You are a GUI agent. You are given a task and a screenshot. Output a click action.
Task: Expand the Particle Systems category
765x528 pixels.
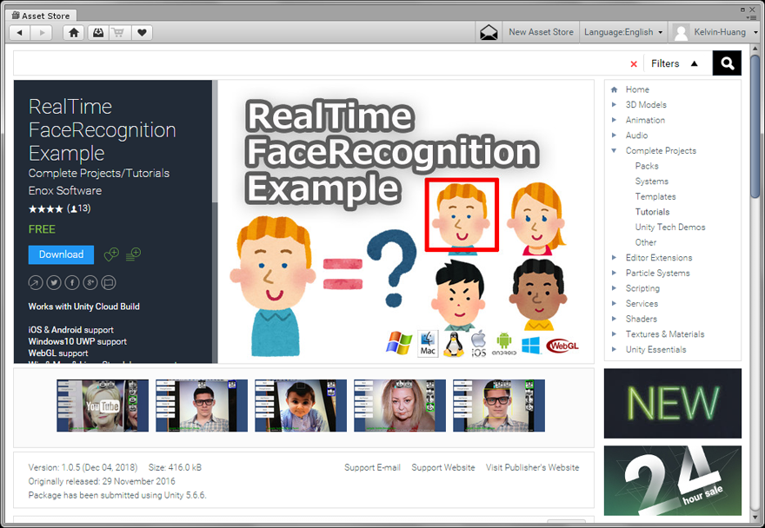tap(615, 273)
